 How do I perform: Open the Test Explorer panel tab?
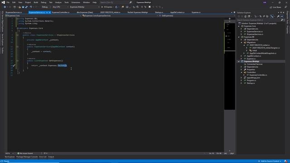pos(10,157)
